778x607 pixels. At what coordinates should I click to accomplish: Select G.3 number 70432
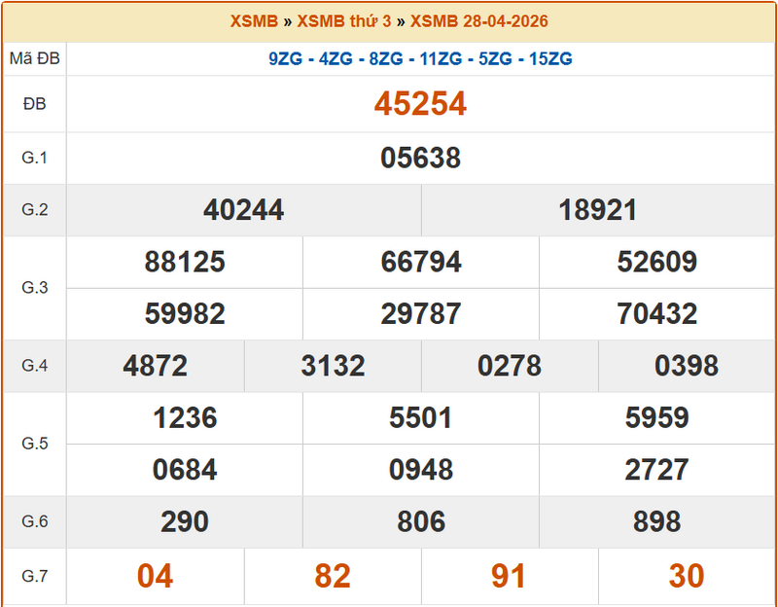coord(657,314)
